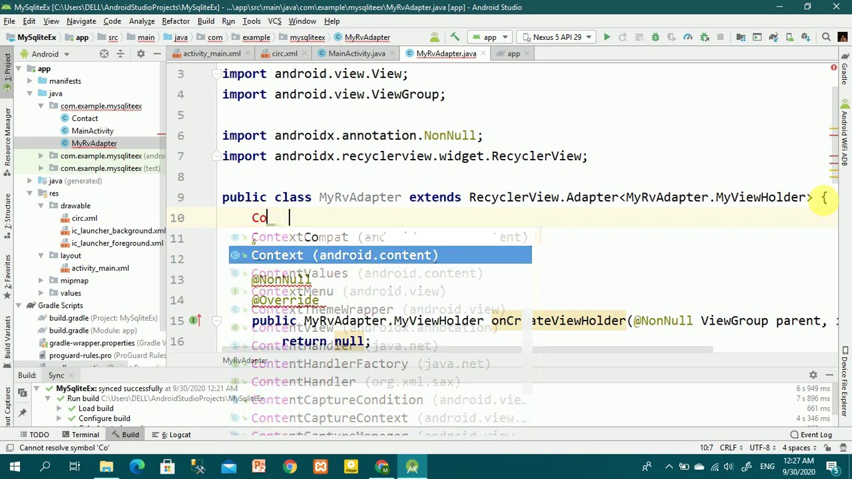Collapse the java folder in project tree

point(30,94)
